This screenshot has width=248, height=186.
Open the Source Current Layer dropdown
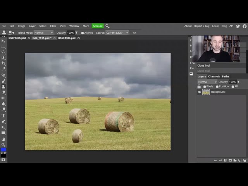(x=117, y=33)
